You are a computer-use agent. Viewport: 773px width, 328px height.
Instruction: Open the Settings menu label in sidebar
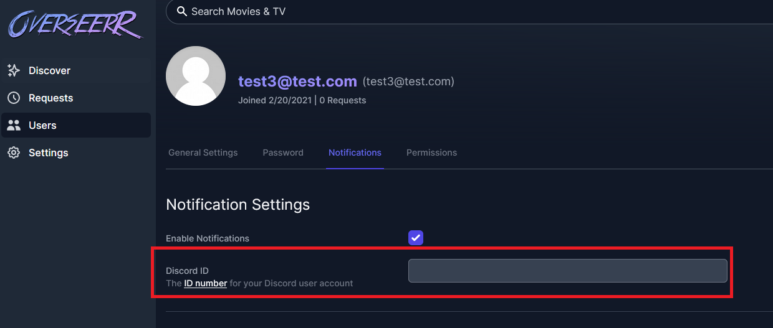coord(49,152)
